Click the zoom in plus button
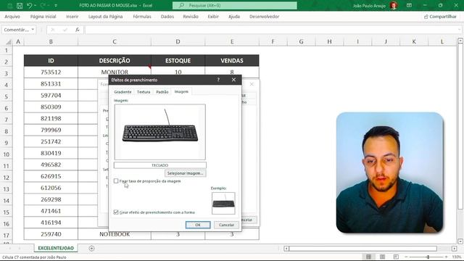Screen dimensions: 464x261 click(x=447, y=257)
